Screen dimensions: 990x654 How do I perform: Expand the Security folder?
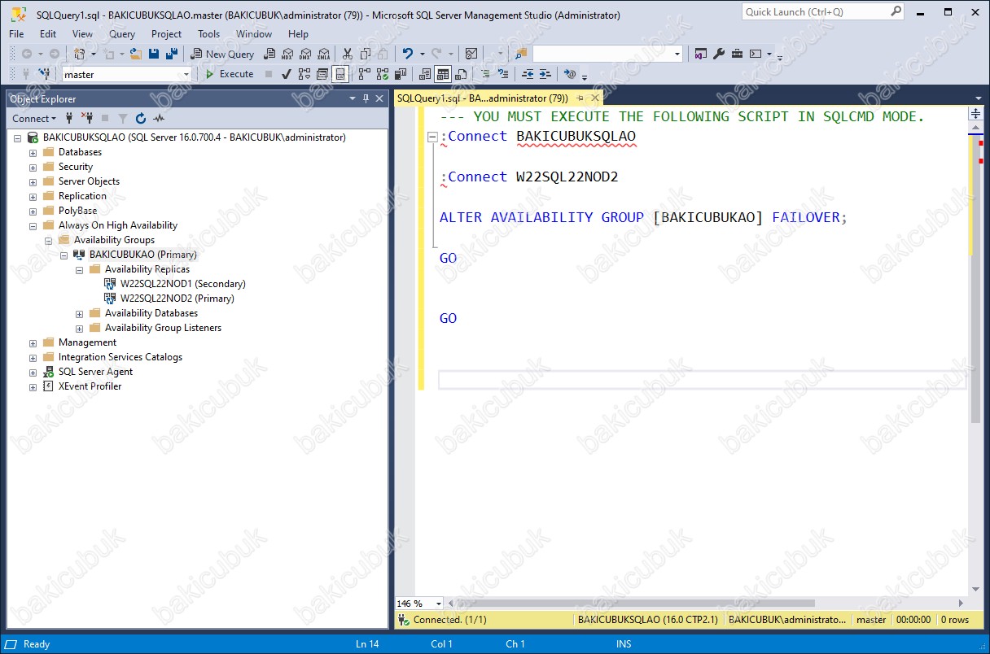[33, 168]
